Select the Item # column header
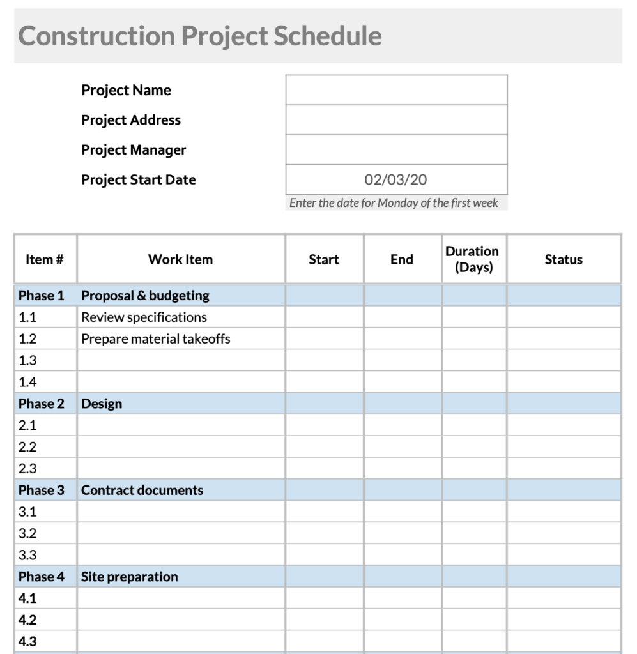Viewport: 637px width, 654px height. coord(45,259)
